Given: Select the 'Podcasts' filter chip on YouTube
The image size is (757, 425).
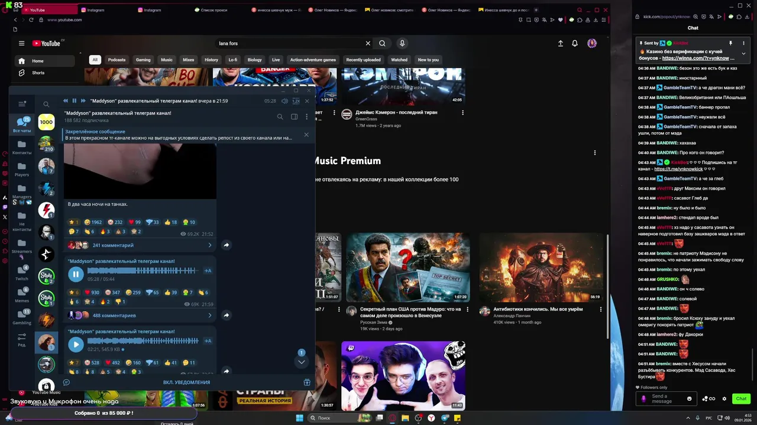Looking at the screenshot, I should 117,60.
